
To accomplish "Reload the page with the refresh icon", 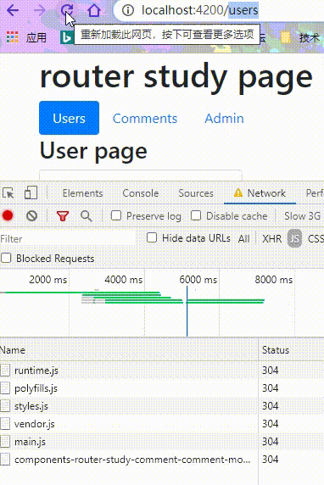I will point(67,10).
